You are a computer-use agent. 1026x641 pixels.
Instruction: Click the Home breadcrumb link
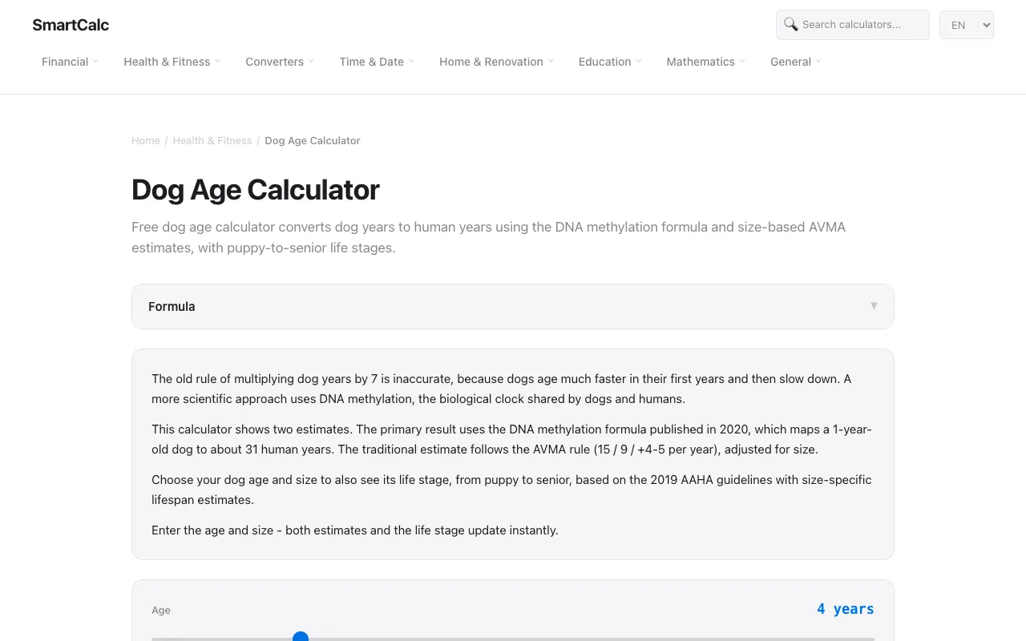point(146,141)
